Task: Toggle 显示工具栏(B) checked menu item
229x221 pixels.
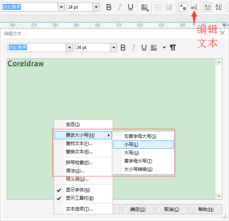Action: coord(83,198)
